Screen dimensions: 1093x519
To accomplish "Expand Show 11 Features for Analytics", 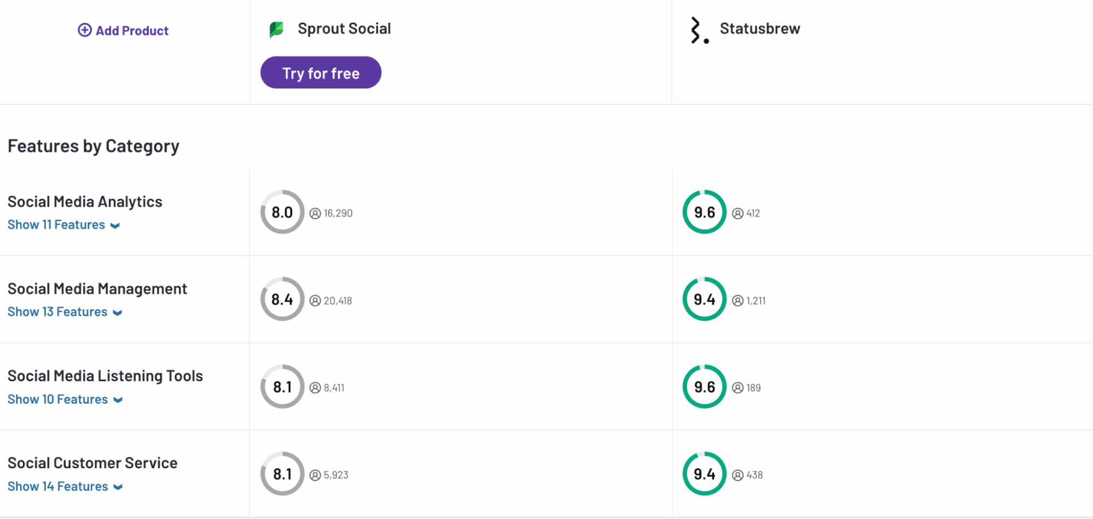I will coord(63,225).
